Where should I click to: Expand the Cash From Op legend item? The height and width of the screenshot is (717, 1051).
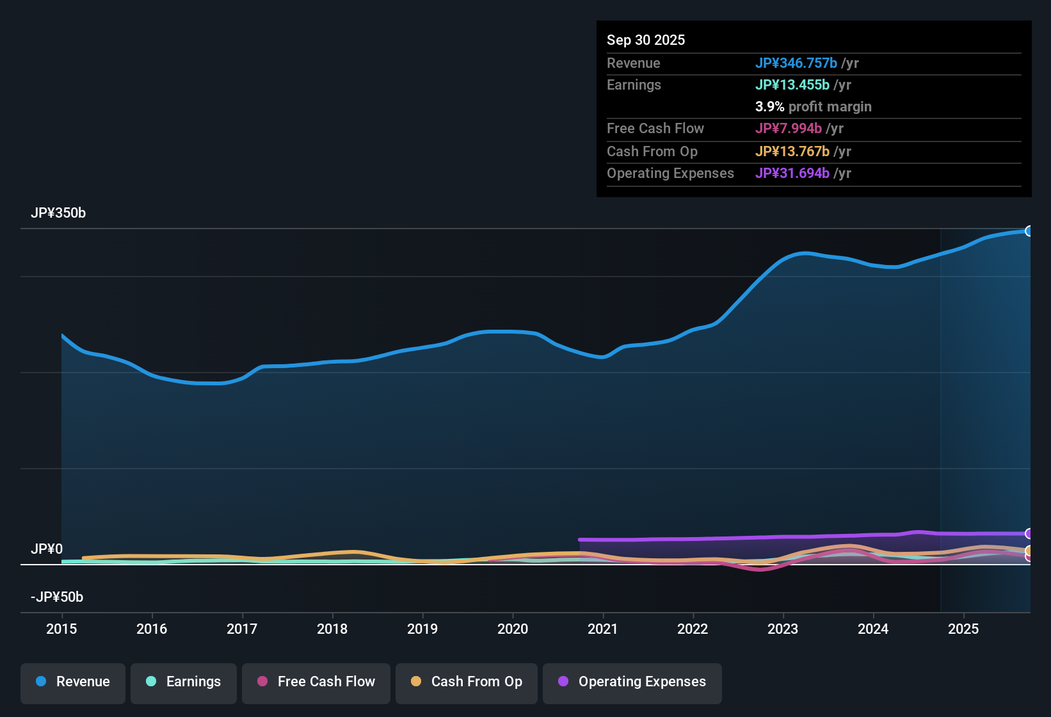[466, 682]
